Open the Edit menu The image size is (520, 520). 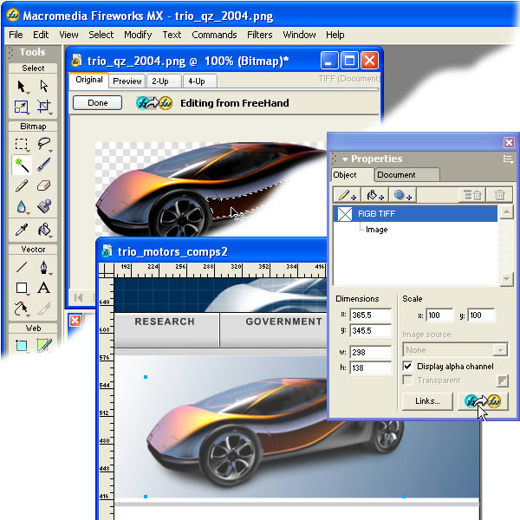(41, 35)
